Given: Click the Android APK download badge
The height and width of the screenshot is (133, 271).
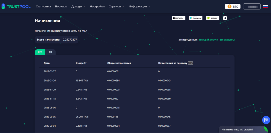Looking at the screenshot, I should (x=213, y=18).
